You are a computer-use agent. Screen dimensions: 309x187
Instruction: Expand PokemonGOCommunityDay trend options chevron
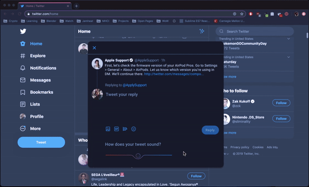coord(288,39)
